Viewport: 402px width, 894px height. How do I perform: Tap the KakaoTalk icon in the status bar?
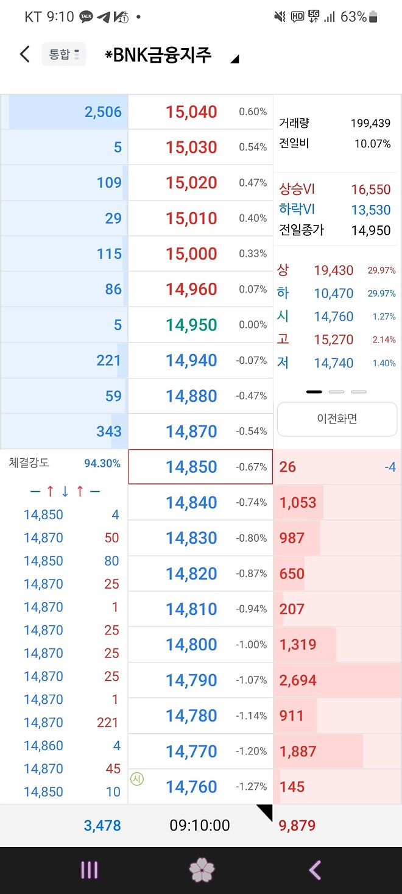pos(86,17)
